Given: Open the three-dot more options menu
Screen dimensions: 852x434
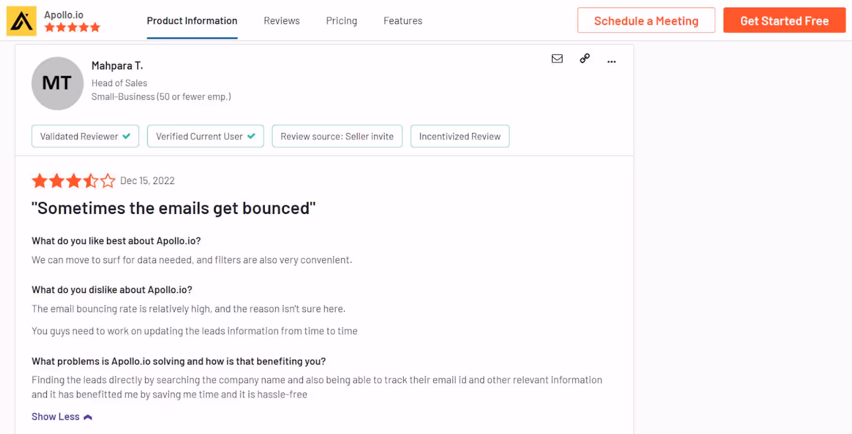Looking at the screenshot, I should [611, 61].
